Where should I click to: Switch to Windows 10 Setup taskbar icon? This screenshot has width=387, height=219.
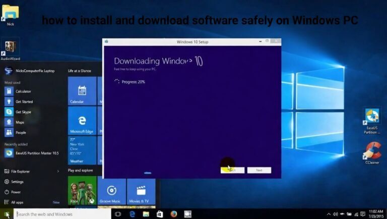tap(188, 214)
